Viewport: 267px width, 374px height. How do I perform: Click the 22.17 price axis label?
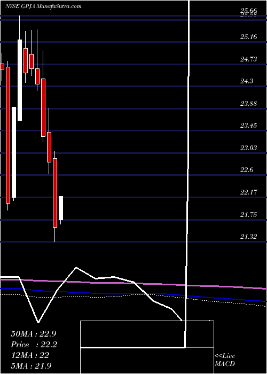pos(249,192)
